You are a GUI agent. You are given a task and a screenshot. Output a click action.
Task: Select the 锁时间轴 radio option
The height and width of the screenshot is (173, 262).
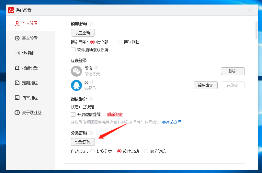[120, 42]
